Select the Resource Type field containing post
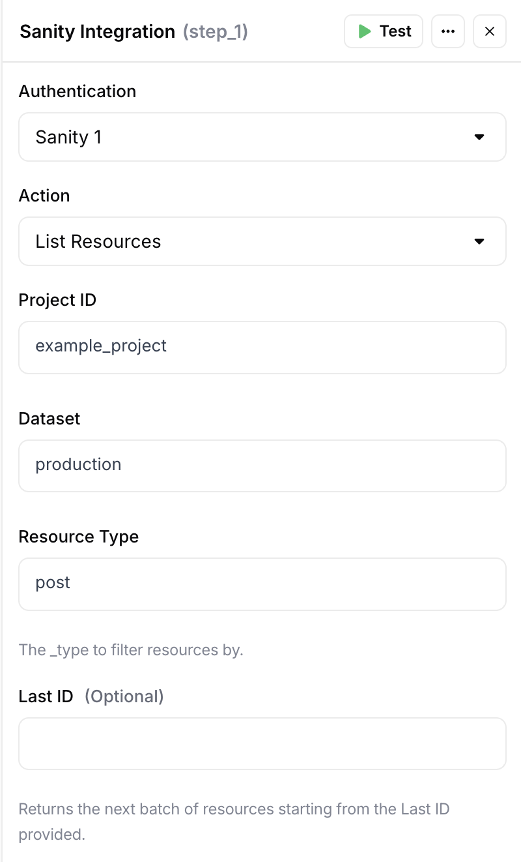521x862 pixels. [262, 584]
